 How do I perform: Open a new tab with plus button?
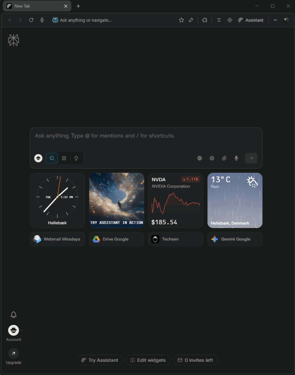pyautogui.click(x=78, y=6)
